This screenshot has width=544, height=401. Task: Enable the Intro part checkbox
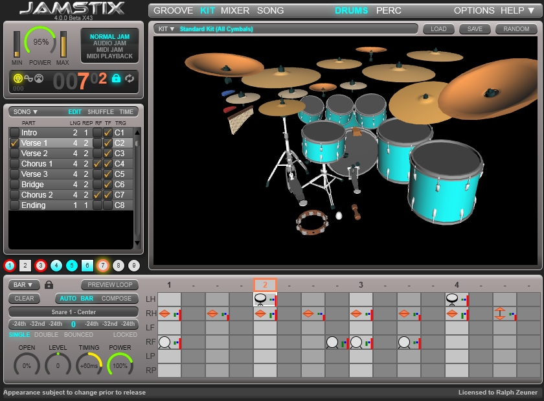[14, 133]
